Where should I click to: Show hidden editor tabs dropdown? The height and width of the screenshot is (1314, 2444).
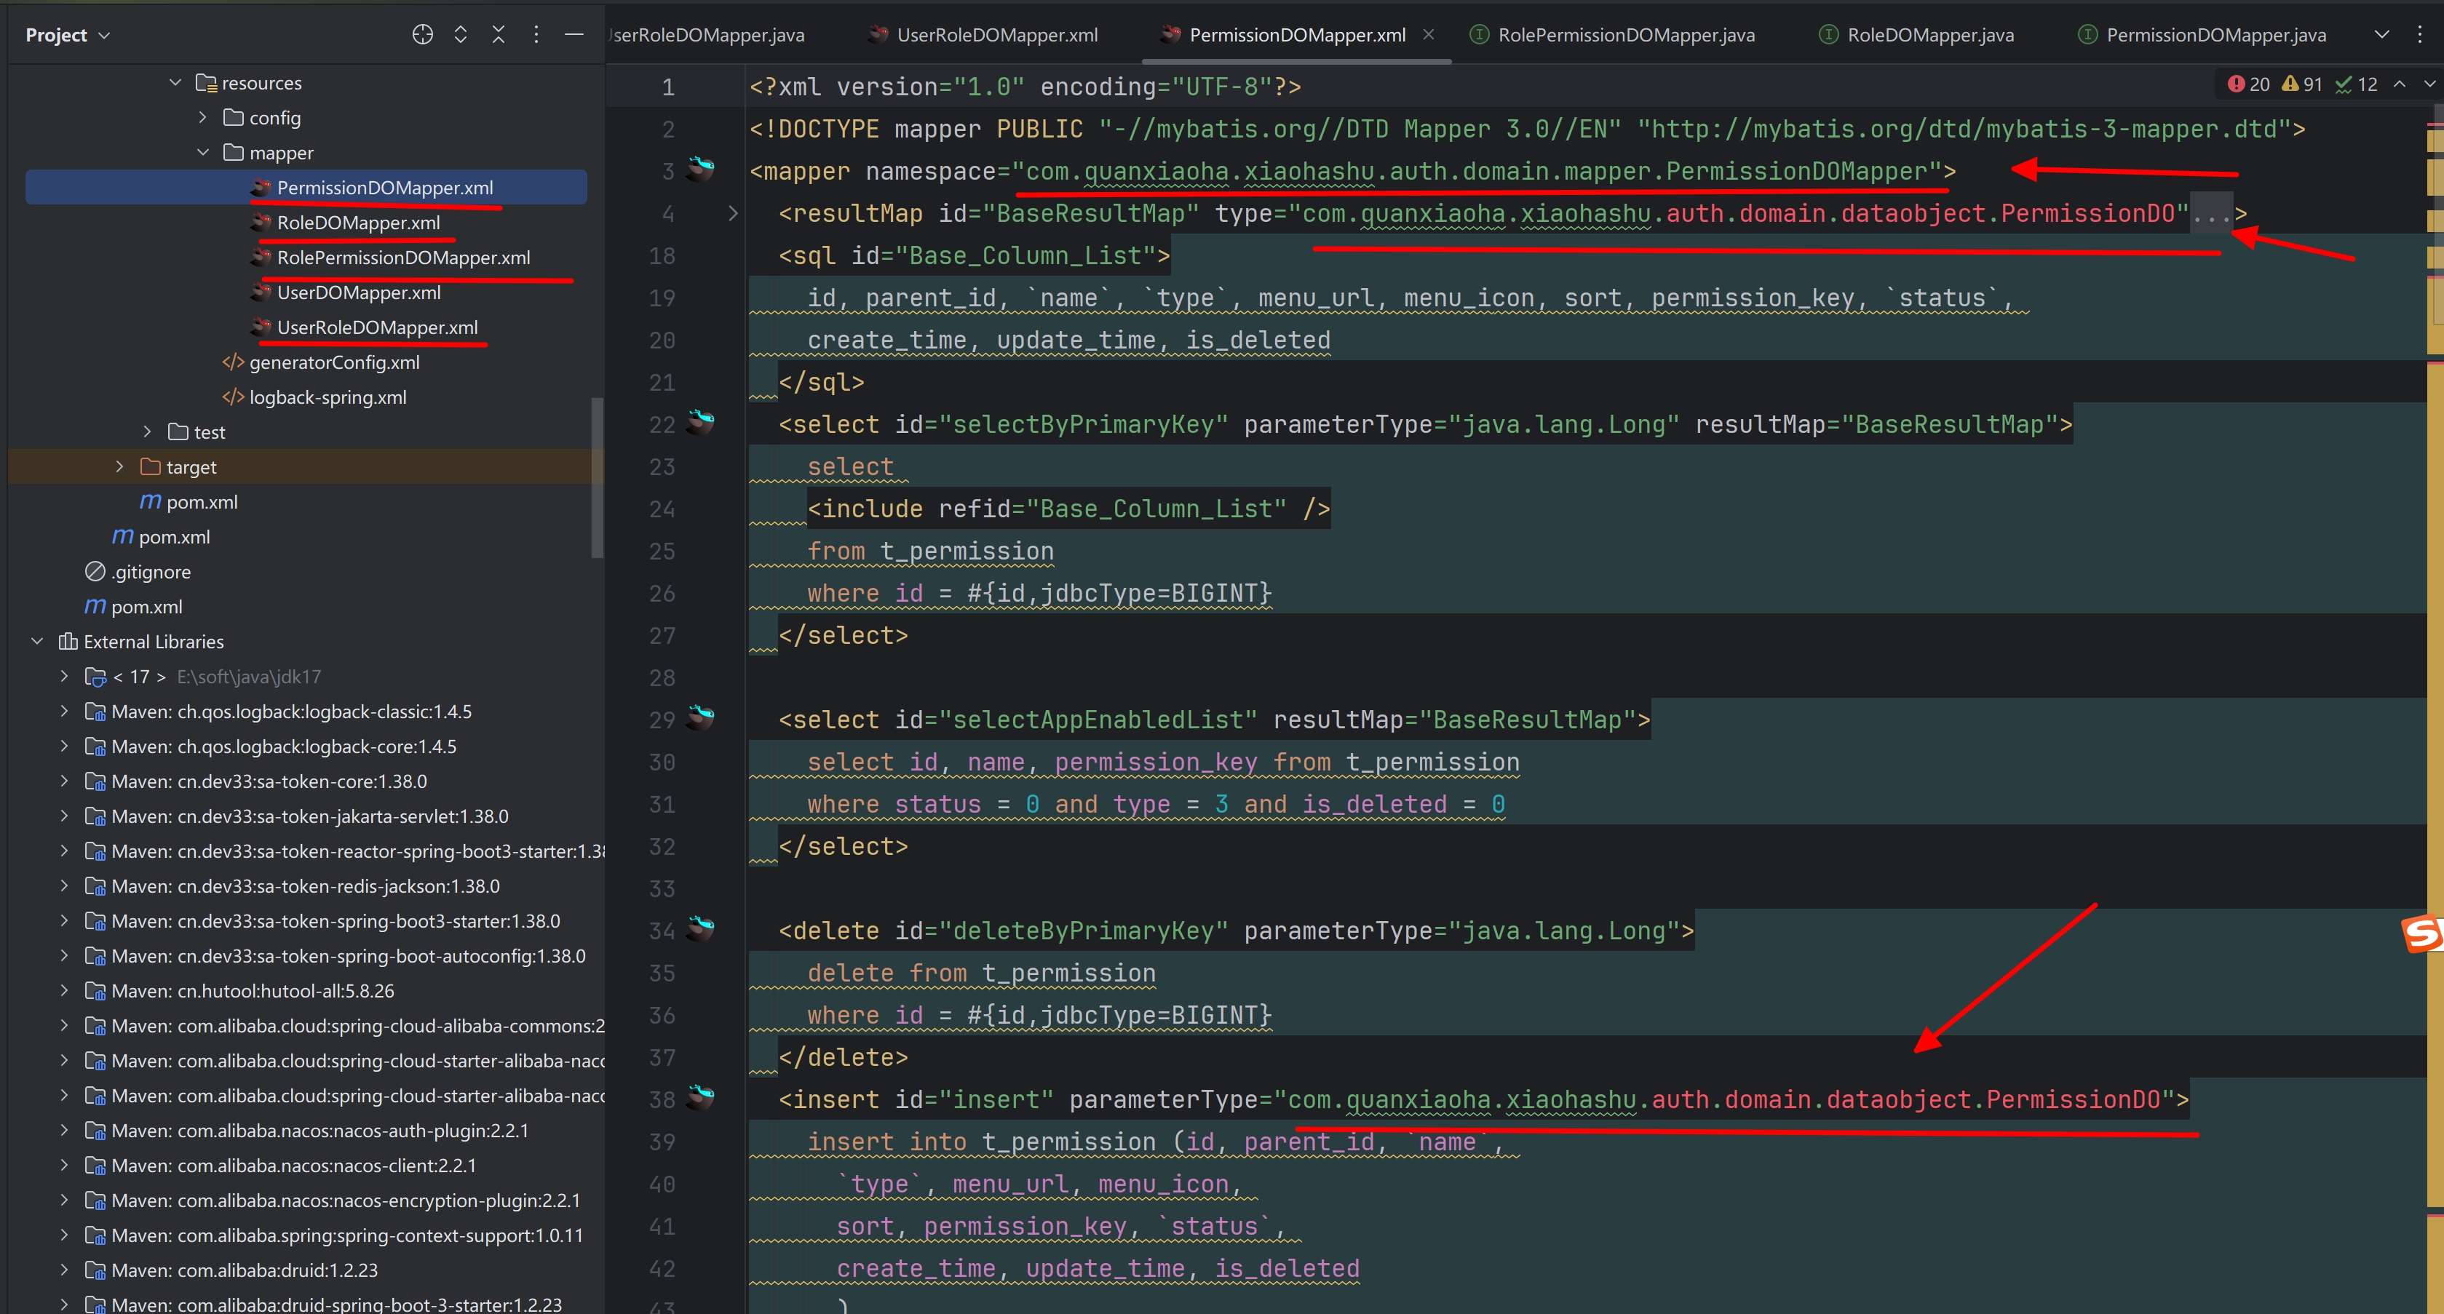[x=2381, y=35]
